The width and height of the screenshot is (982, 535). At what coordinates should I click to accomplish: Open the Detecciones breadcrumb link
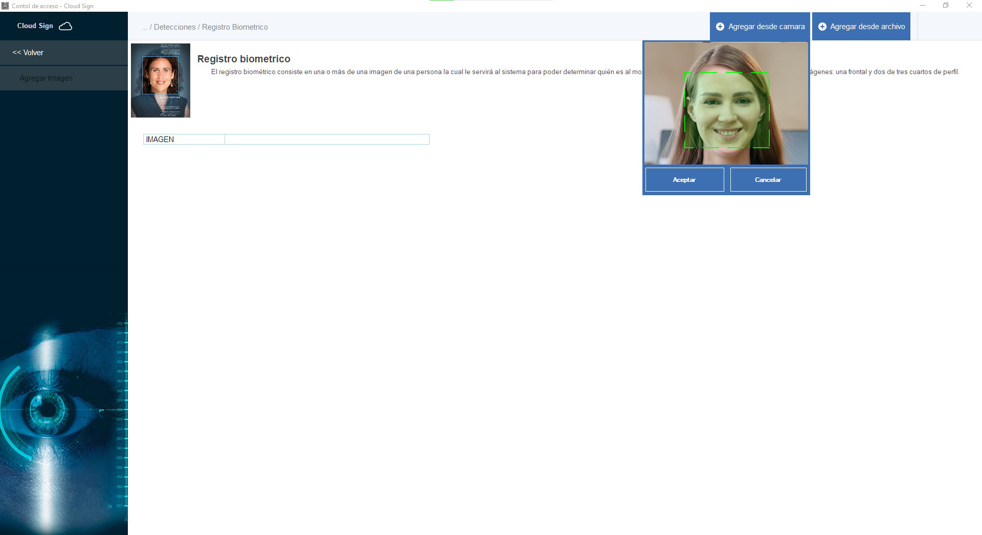tap(174, 27)
